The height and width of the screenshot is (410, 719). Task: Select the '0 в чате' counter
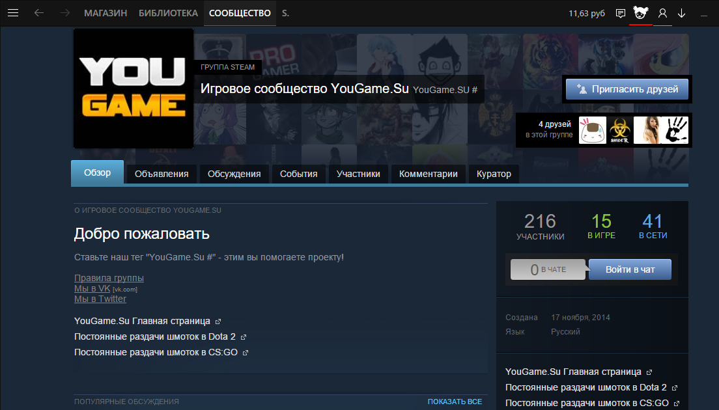(x=548, y=269)
